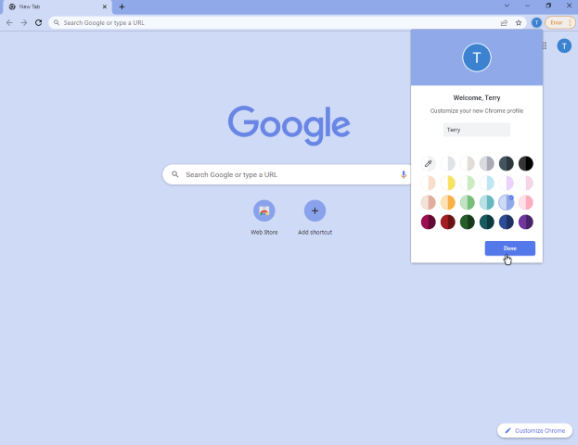Open profile avatar in the toolbar

click(536, 23)
